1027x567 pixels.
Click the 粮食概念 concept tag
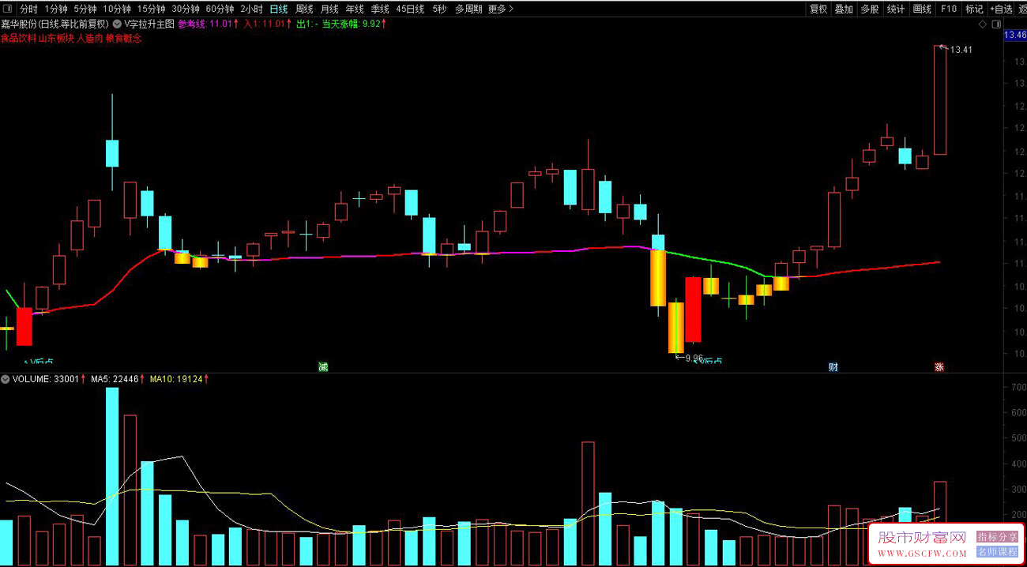click(x=123, y=38)
